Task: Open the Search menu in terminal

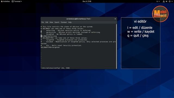Action: (x=57, y=22)
